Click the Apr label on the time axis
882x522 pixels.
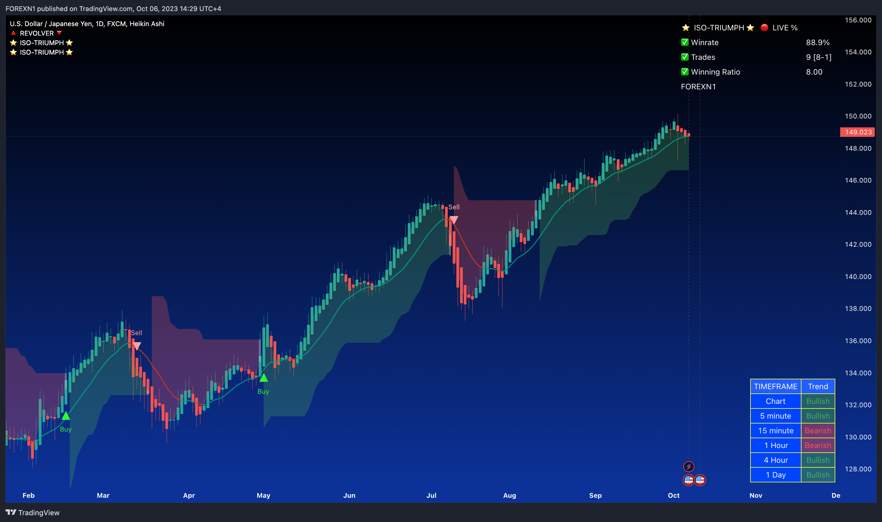pos(189,495)
